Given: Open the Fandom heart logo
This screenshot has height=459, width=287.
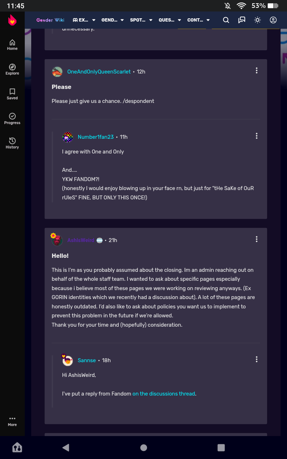Looking at the screenshot, I should pos(12,20).
